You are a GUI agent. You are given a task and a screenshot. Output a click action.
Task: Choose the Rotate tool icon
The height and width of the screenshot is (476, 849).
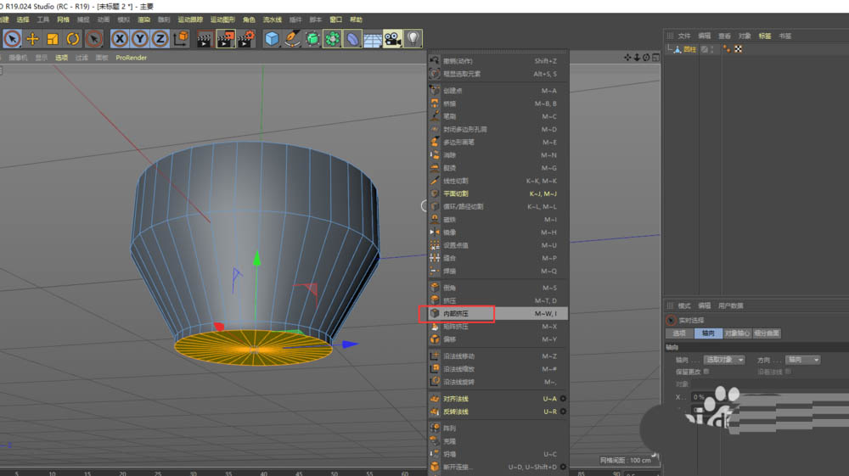(73, 38)
